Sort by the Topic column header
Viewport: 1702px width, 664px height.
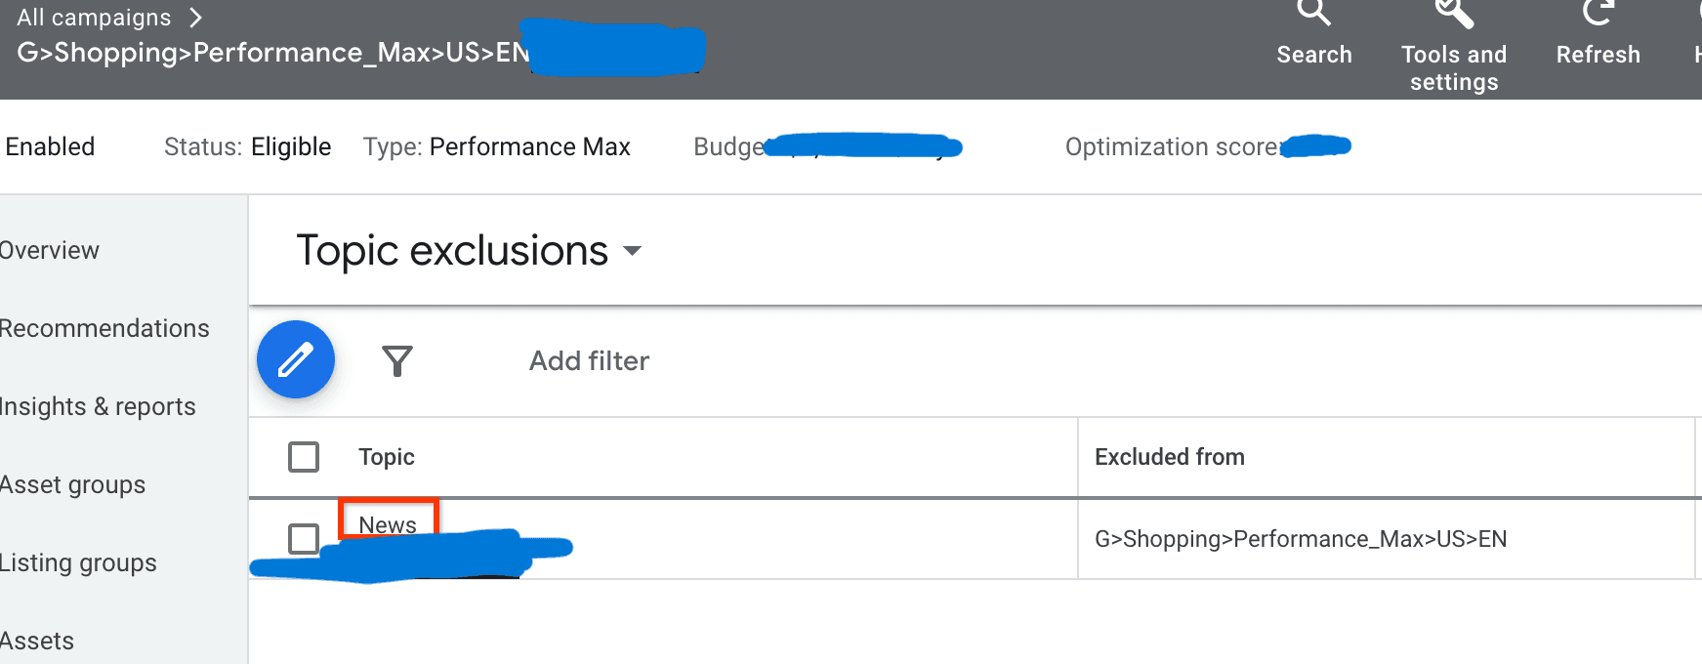387,457
